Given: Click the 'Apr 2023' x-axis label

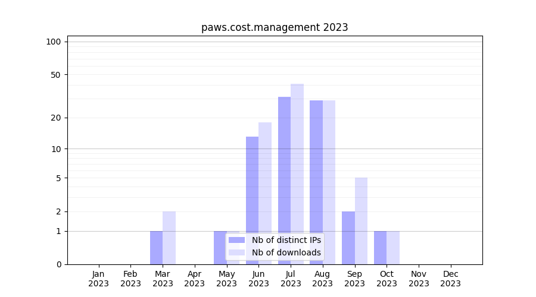Looking at the screenshot, I should pyautogui.click(x=195, y=279).
